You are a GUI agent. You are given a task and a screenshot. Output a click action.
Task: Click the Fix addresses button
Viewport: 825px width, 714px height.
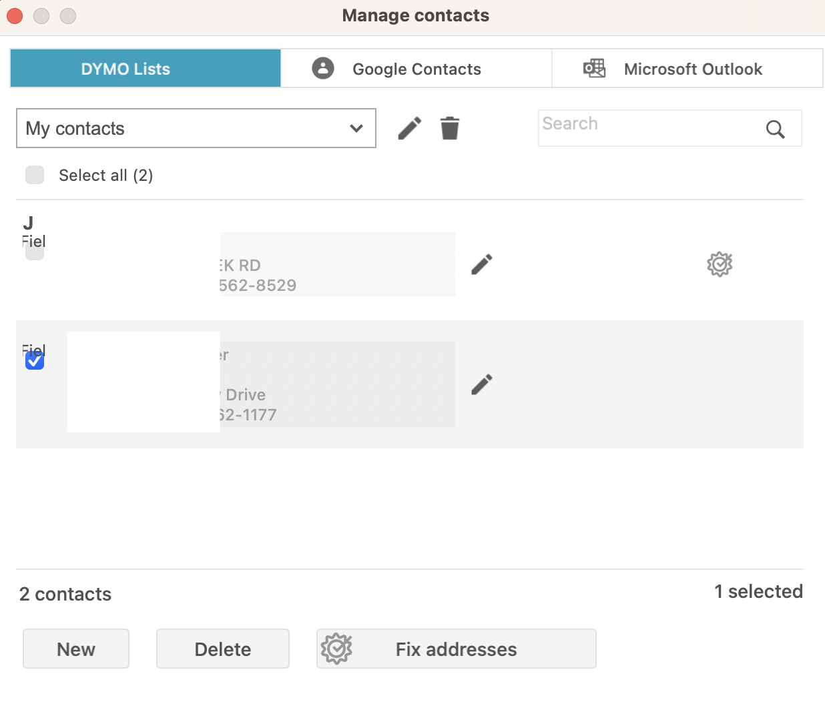(456, 649)
